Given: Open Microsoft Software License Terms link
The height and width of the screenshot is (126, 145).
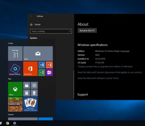Looking at the screenshot, I should (98, 78).
